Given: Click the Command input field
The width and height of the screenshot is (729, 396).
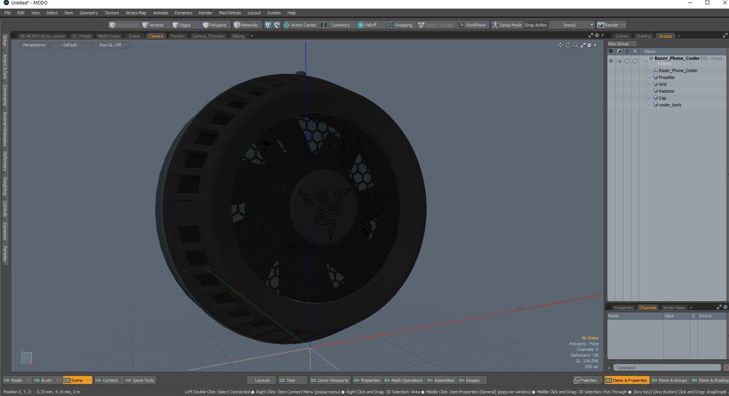Looking at the screenshot, I should (667, 368).
